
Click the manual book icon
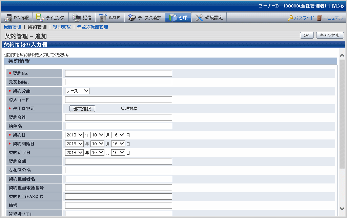pos(320,18)
